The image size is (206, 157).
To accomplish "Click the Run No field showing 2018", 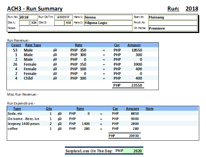I will pyautogui.click(x=28, y=17).
